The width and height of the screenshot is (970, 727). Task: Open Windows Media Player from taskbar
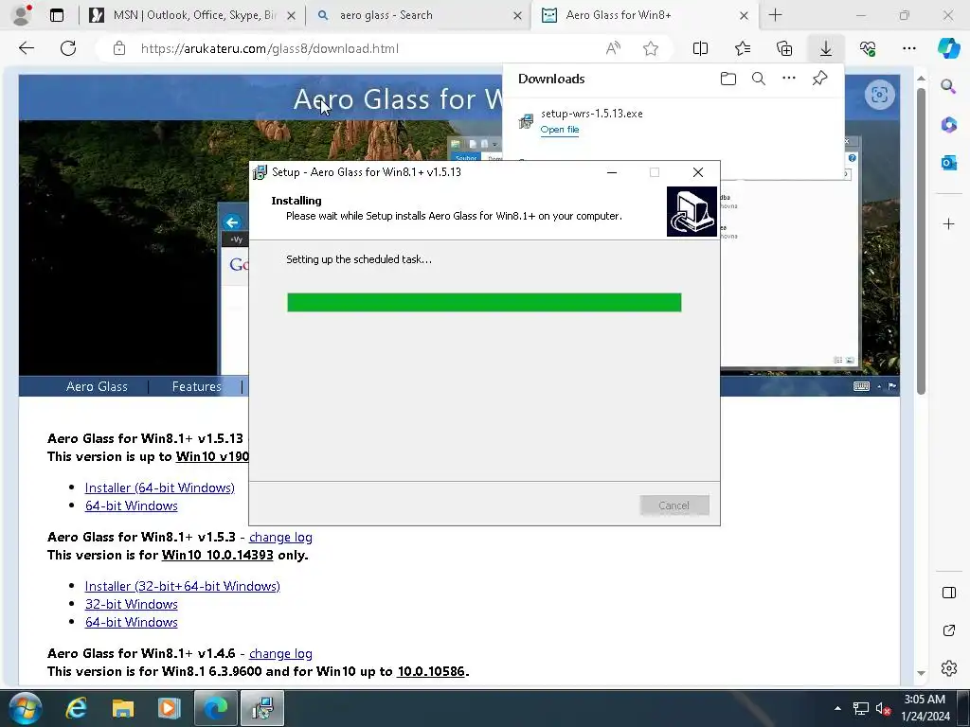pos(169,708)
